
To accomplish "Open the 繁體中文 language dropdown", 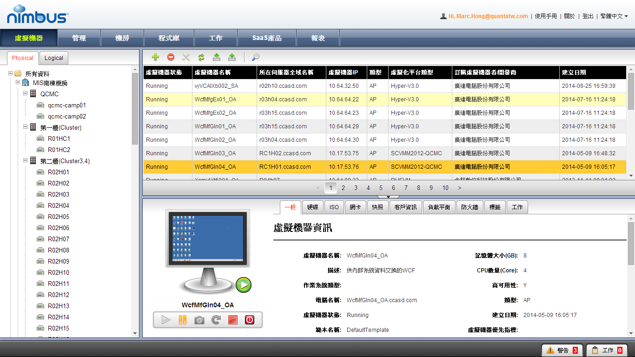I will pos(614,16).
